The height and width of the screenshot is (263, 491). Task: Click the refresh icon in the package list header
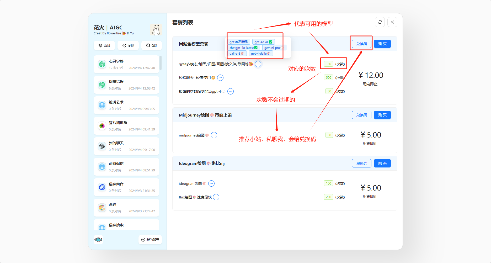point(380,22)
